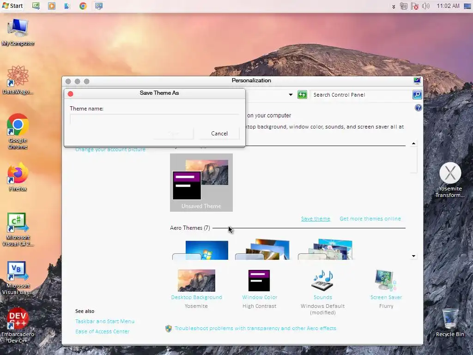
Task: Launch Visual C# from the taskbar
Action: (x=36, y=6)
